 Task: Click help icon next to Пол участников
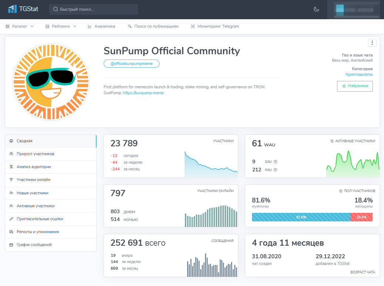coord(341,191)
